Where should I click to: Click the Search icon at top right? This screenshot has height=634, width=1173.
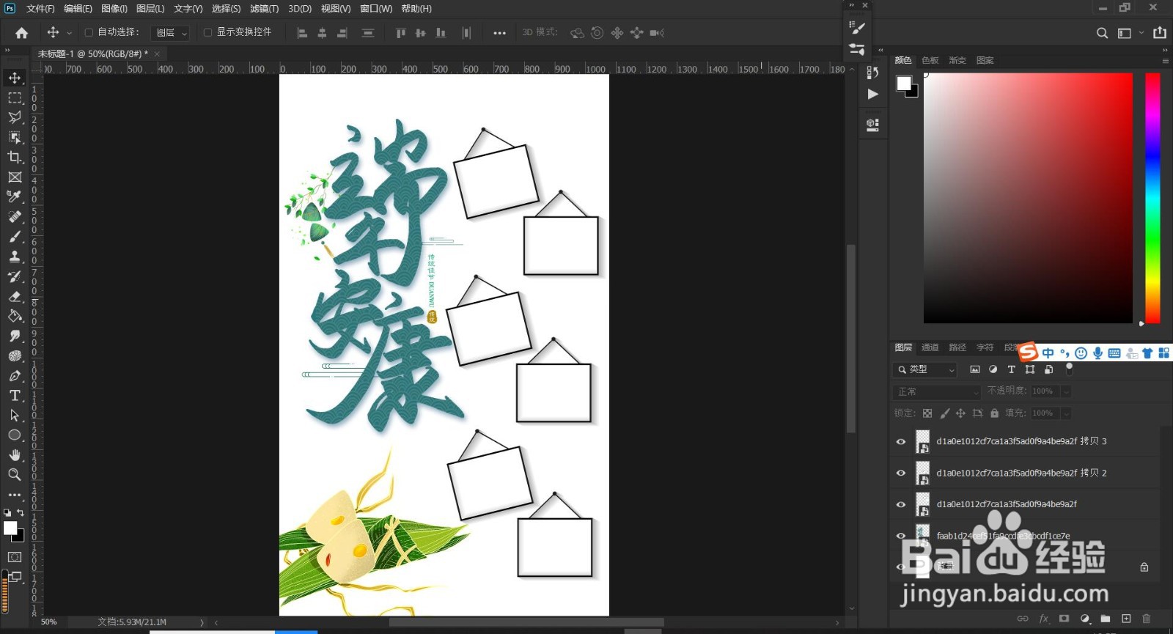[x=1102, y=33]
